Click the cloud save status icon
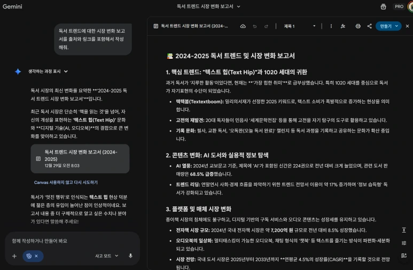The image size is (413, 270). click(x=243, y=26)
